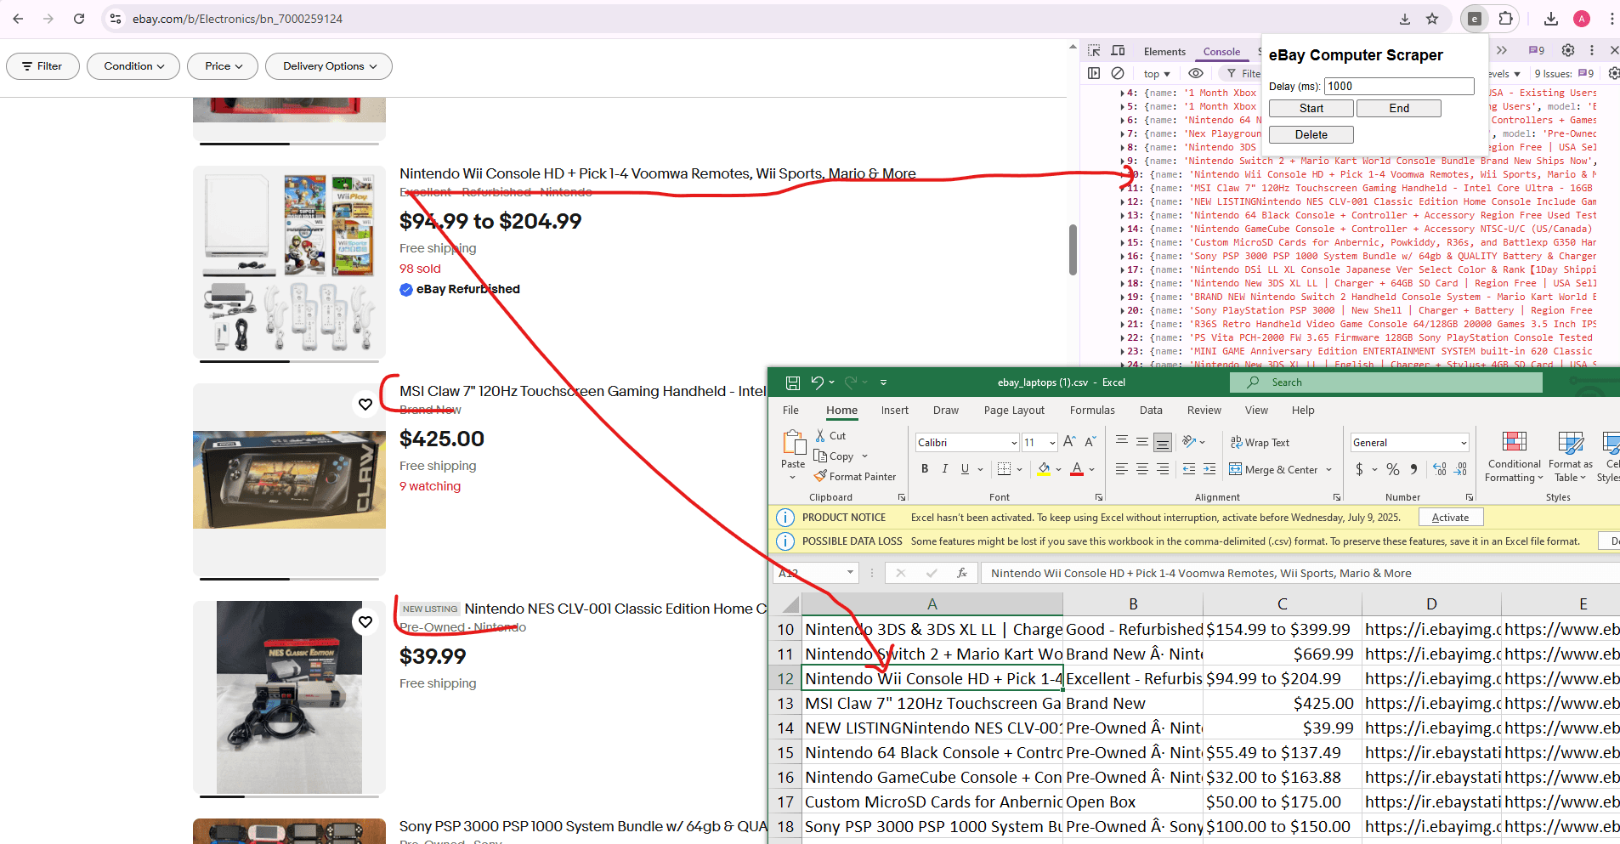Open console context 'top' dropdown
This screenshot has height=844, width=1620.
1157,74
